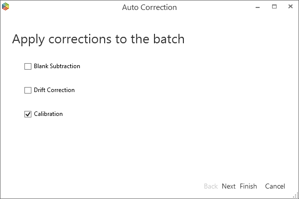This screenshot has width=299, height=199.
Task: Click the app logo icon in title bar
Action: point(5,7)
